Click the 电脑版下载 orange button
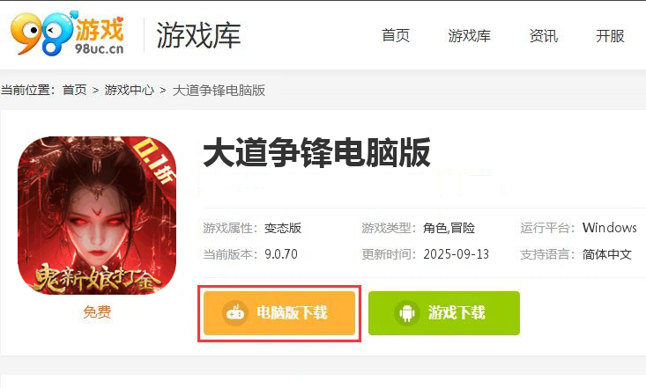 279,313
